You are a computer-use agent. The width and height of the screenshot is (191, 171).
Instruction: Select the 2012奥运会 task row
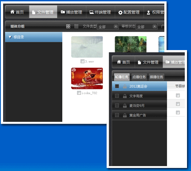pyautogui.click(x=139, y=86)
